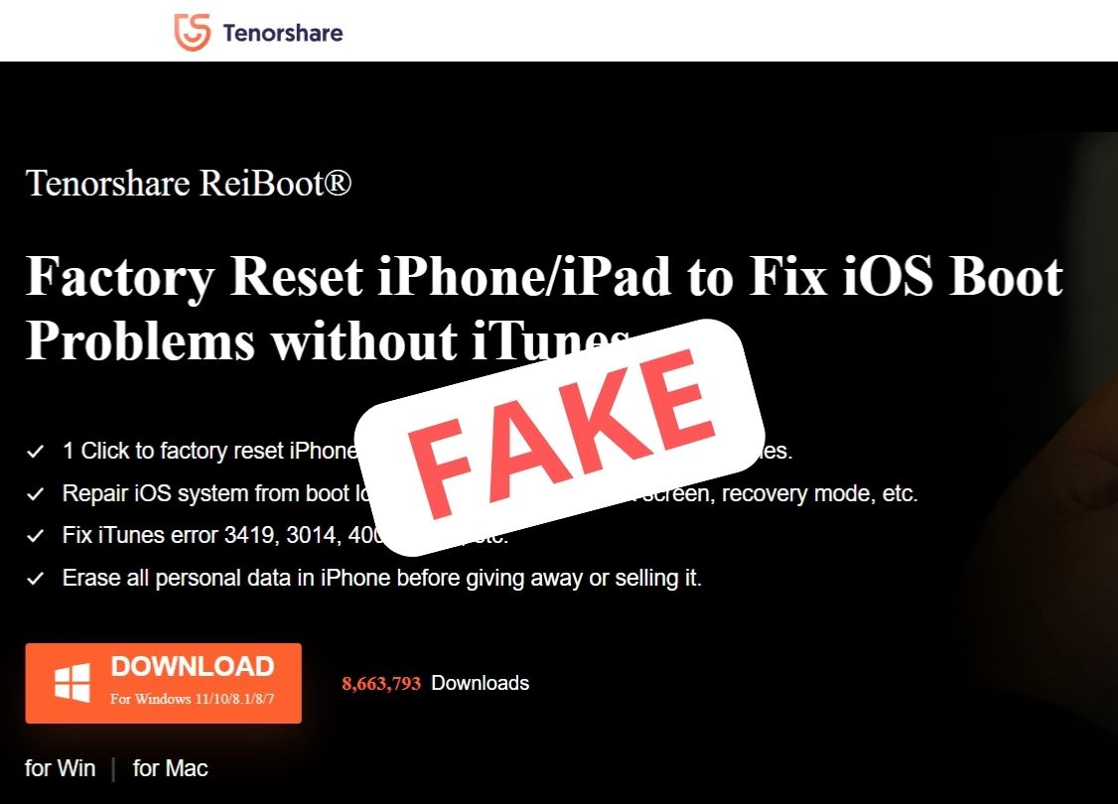This screenshot has height=804, width=1118.
Task: Click the red FAKE stamp overlay
Action: (560, 436)
